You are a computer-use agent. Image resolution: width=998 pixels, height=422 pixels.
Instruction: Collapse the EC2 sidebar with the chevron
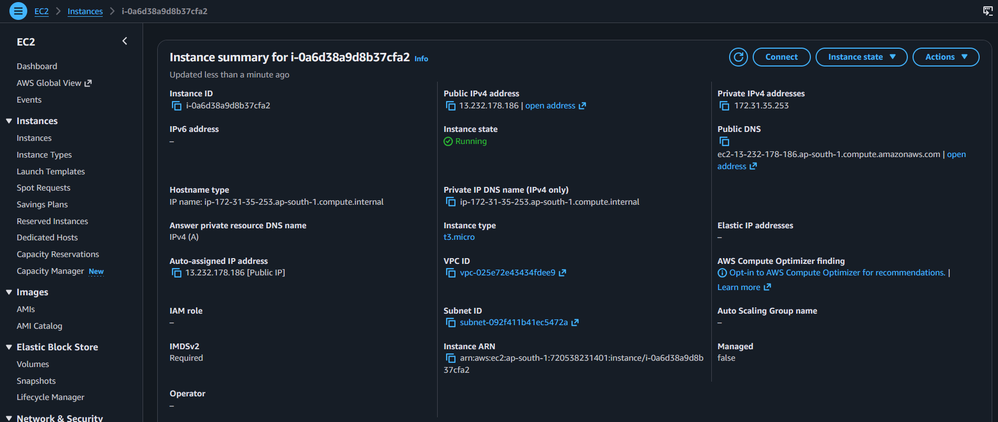tap(125, 41)
